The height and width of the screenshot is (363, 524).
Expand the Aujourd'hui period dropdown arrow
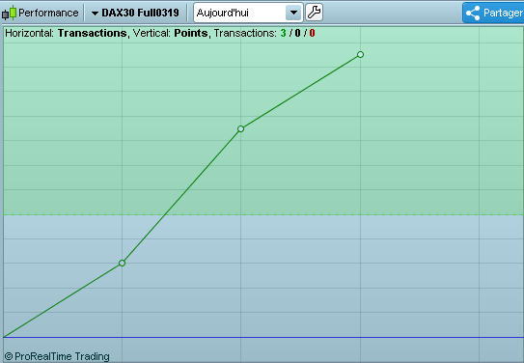(293, 13)
